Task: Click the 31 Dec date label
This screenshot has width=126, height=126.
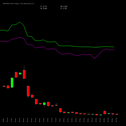Action: pyautogui.click(x=11, y=120)
